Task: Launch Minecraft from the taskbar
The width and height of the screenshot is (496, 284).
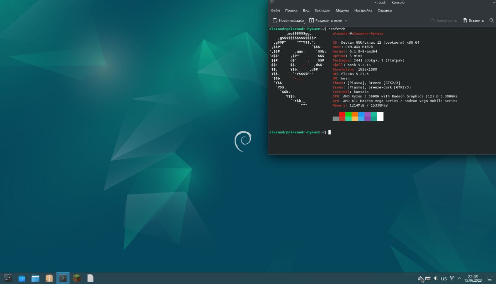Action: pos(76,278)
